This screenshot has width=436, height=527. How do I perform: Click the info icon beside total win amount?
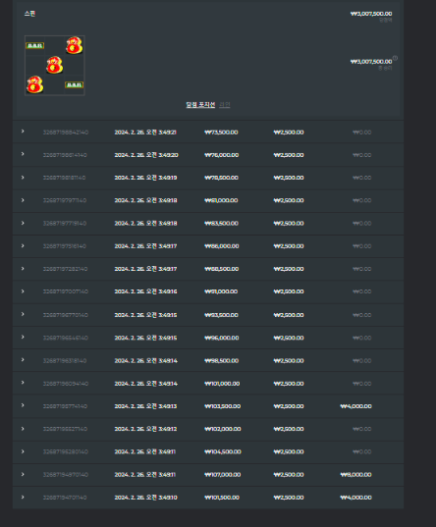pos(395,58)
